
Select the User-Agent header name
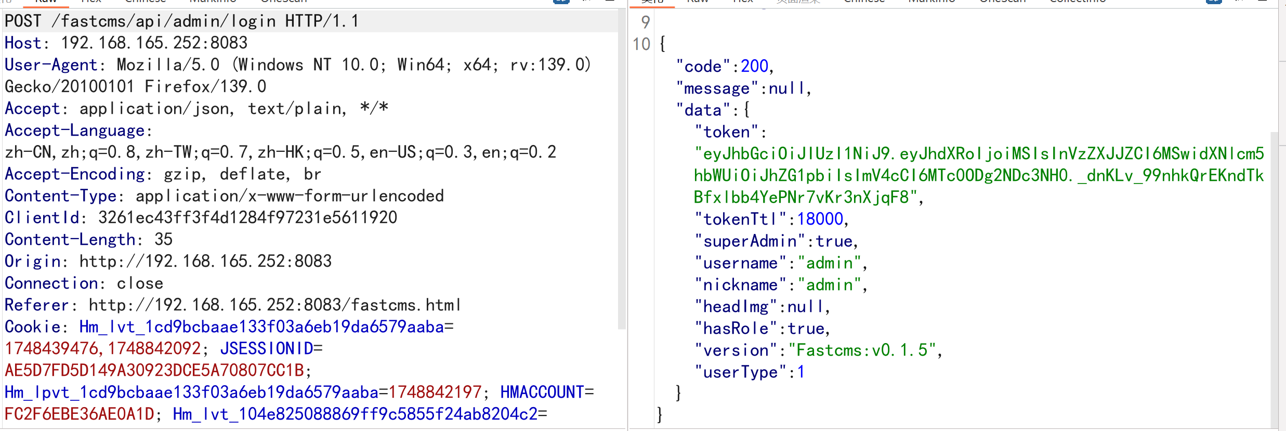coord(51,65)
